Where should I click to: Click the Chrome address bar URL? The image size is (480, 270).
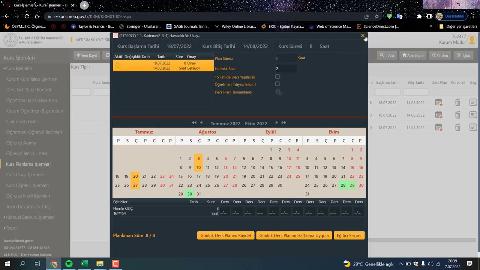(93, 16)
